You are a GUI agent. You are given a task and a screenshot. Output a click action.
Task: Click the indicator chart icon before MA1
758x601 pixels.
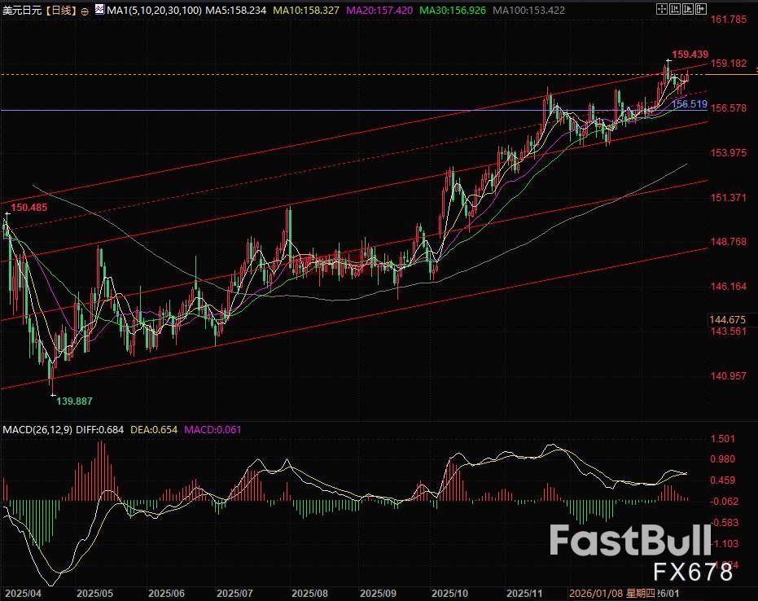click(99, 11)
